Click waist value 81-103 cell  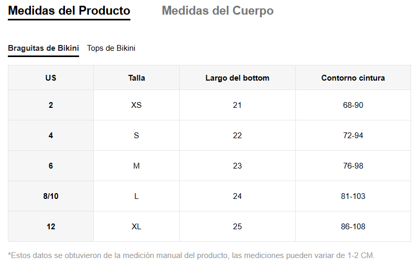(353, 196)
